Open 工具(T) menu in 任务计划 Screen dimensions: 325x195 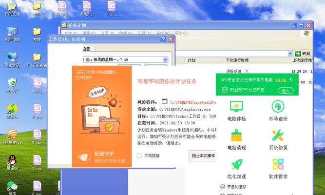click(x=144, y=33)
